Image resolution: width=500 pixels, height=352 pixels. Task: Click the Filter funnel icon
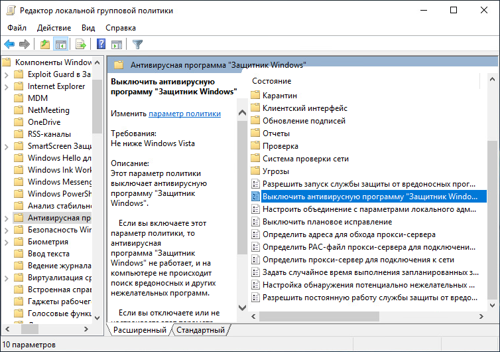point(137,44)
